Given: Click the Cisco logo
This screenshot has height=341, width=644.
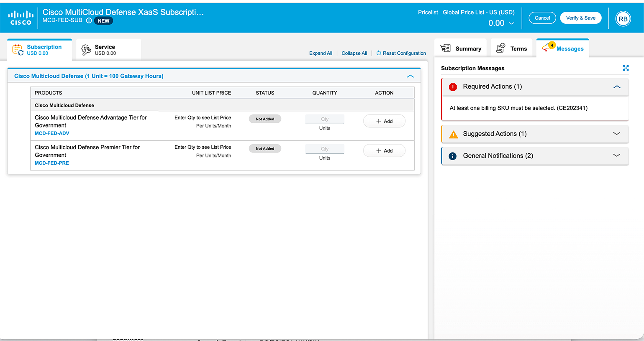Looking at the screenshot, I should (x=21, y=18).
